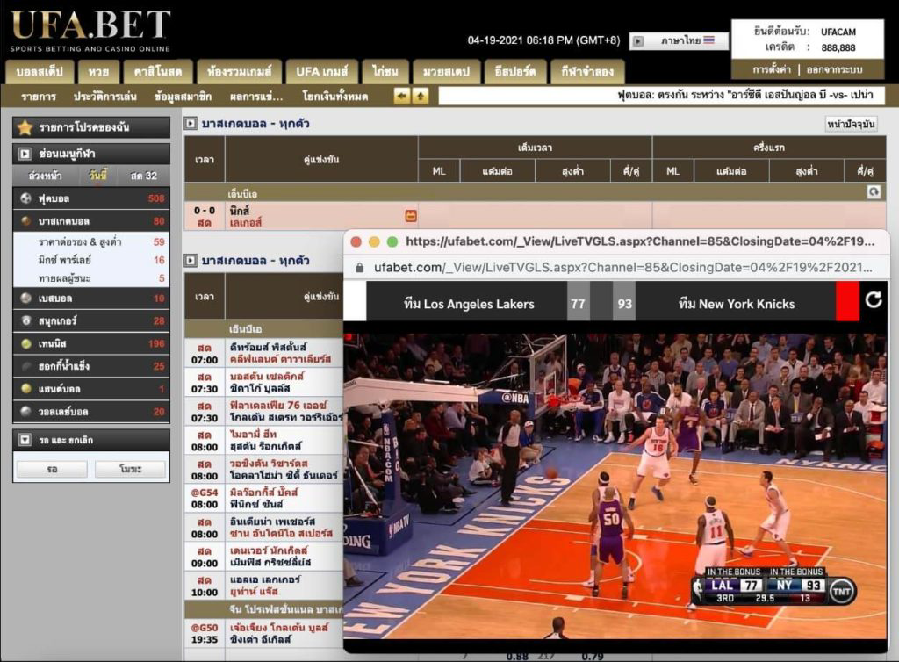Open the UFA เกมส์ main tab
The width and height of the screenshot is (899, 662).
pyautogui.click(x=321, y=71)
